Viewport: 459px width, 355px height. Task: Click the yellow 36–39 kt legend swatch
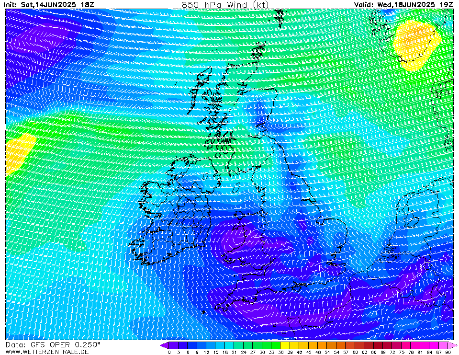[285, 345]
